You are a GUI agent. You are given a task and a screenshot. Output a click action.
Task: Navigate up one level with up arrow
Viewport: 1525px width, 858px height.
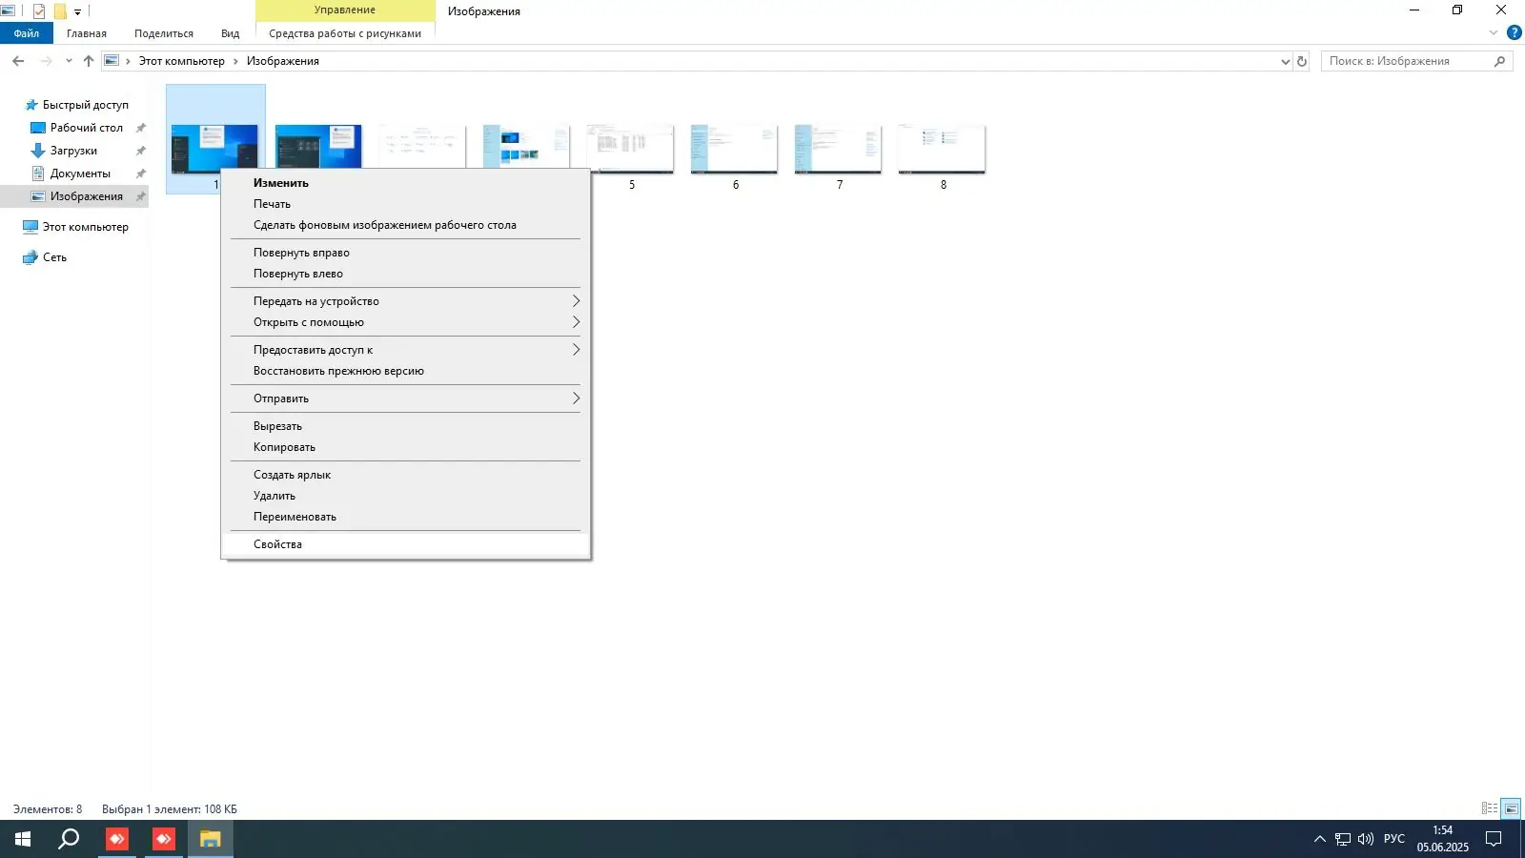88,60
